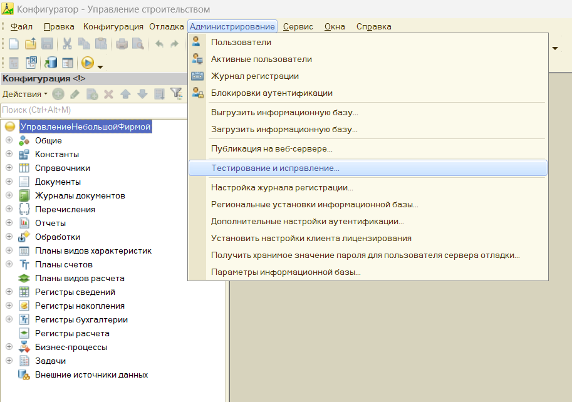Click the Save diskette toolbar icon
This screenshot has height=402, width=572.
pos(47,44)
